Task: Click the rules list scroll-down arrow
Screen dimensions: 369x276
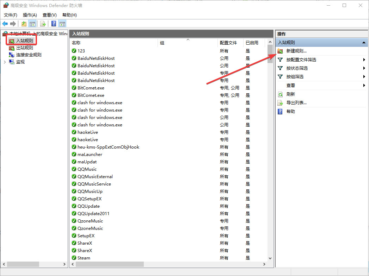Action: coord(270,258)
